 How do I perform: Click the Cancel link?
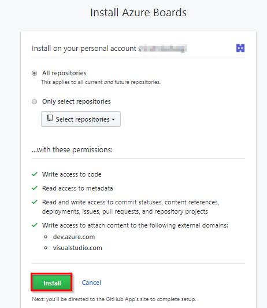[91, 283]
